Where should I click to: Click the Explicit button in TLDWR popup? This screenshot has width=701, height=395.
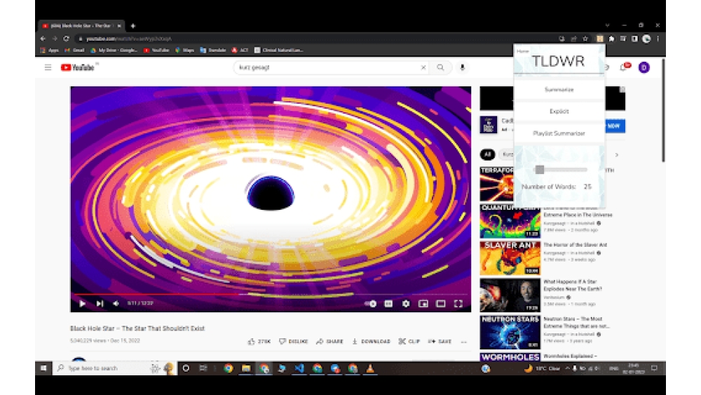559,111
